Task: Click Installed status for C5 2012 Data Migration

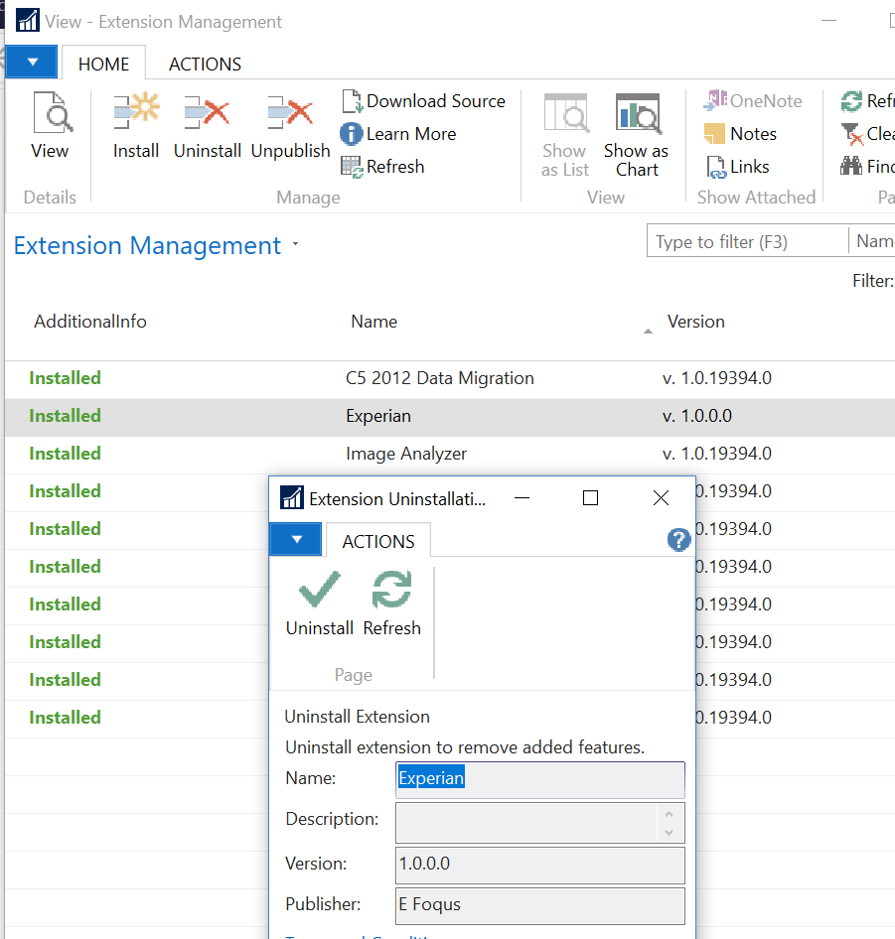Action: 65,378
